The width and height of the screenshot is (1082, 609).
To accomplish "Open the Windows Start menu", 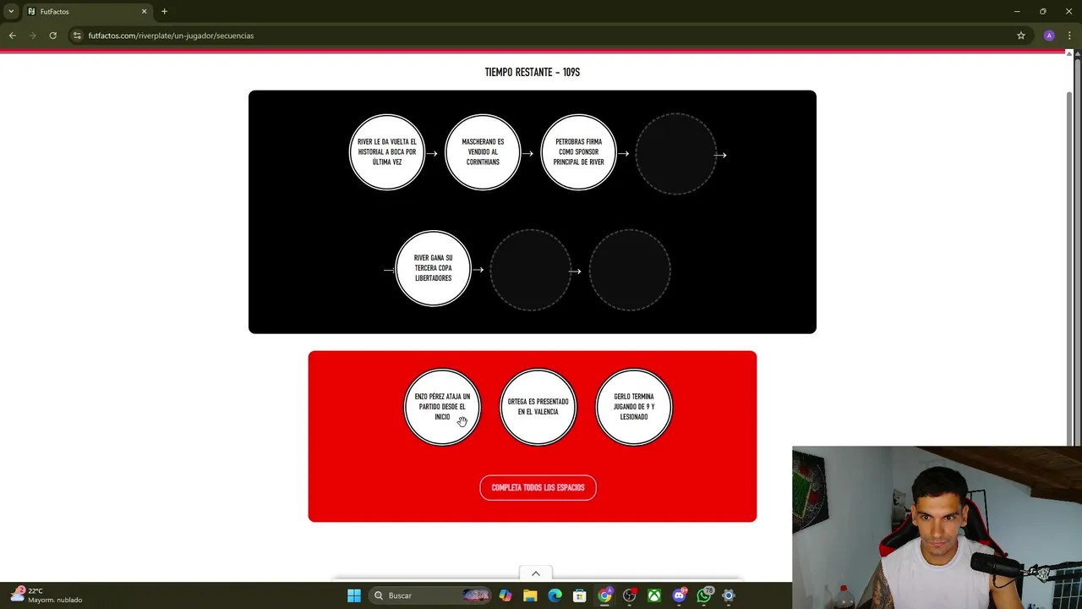I will 354,595.
